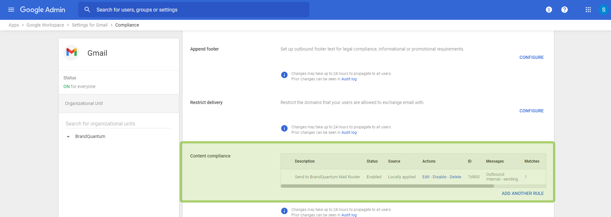Click the Search for organizational units field

118,124
